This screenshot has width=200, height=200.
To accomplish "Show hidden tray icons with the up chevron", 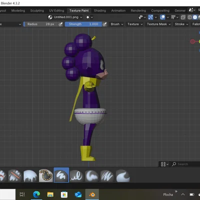I will [183, 194].
